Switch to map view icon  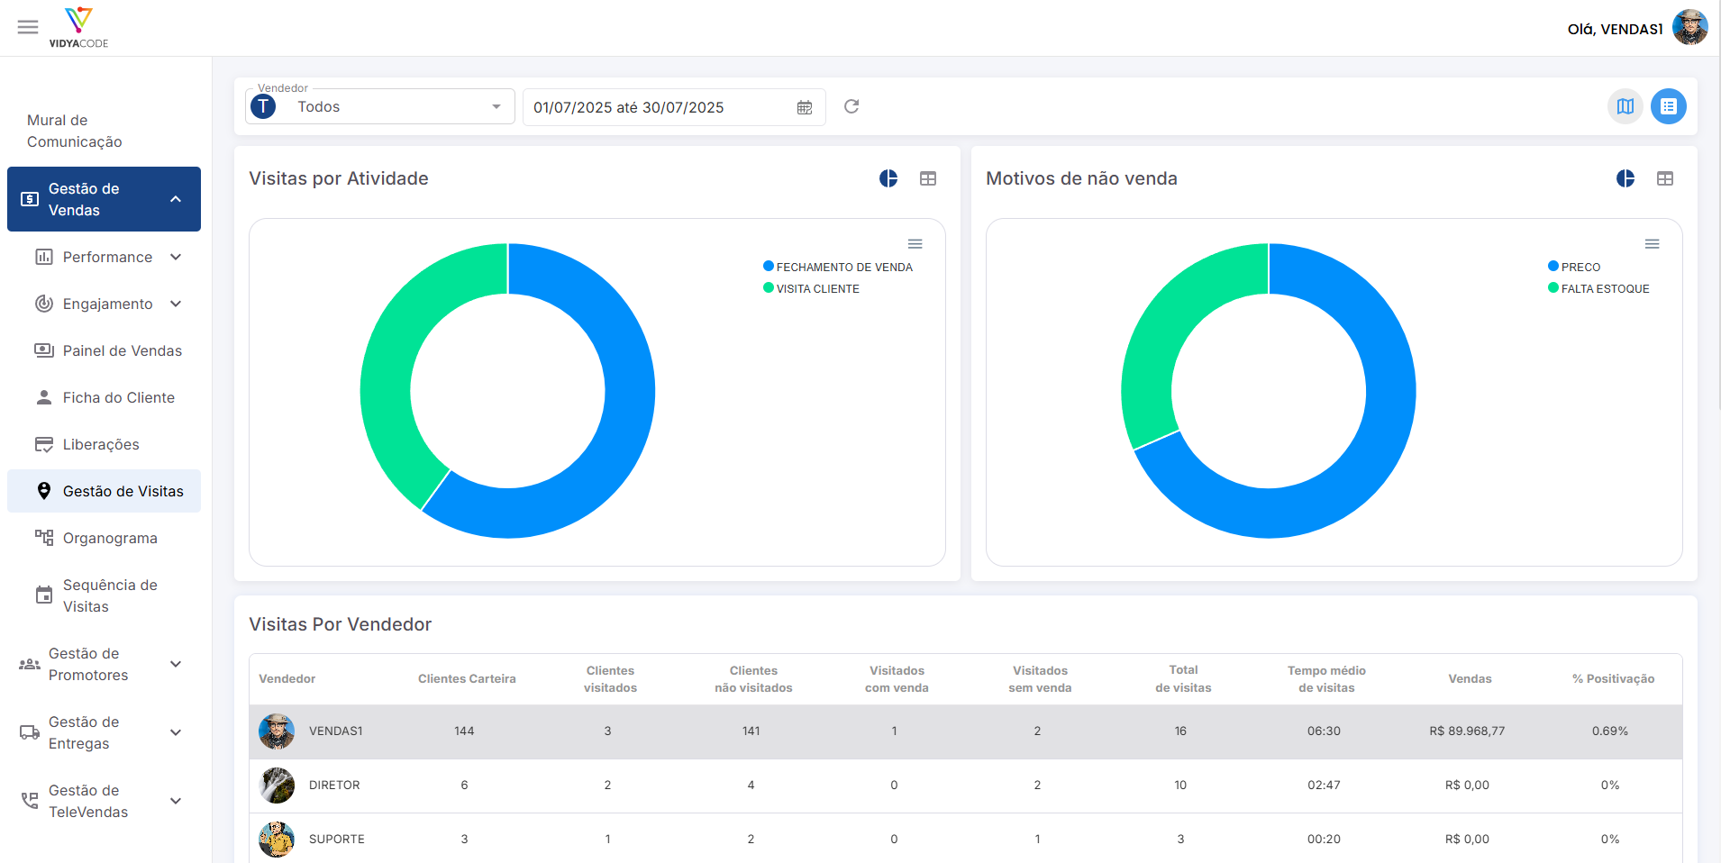(1625, 106)
